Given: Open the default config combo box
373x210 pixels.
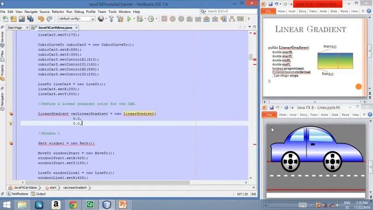Looking at the screenshot, I should [x=76, y=19].
